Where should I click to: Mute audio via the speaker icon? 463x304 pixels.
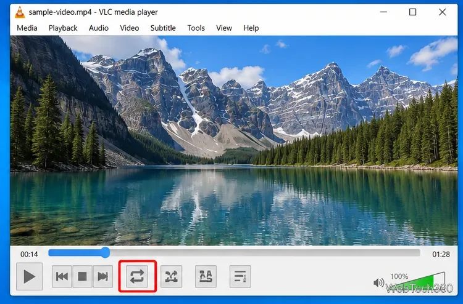click(378, 283)
